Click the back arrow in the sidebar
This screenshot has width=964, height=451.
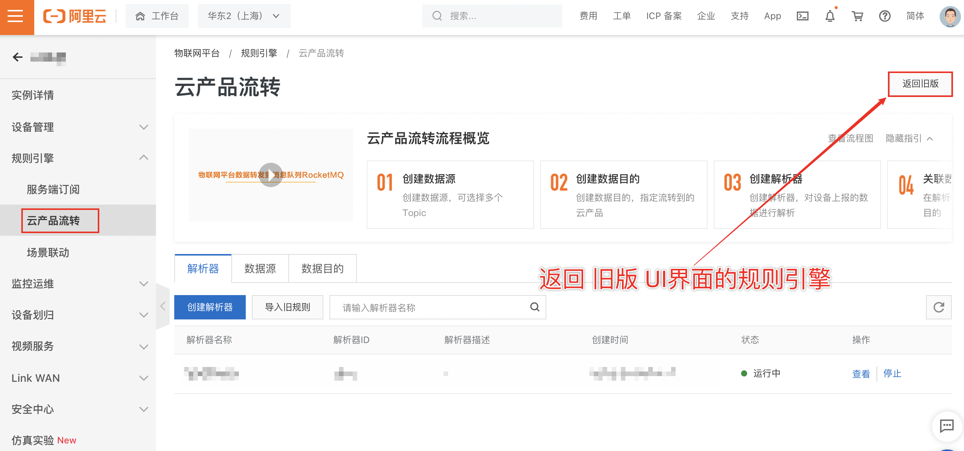[x=17, y=57]
